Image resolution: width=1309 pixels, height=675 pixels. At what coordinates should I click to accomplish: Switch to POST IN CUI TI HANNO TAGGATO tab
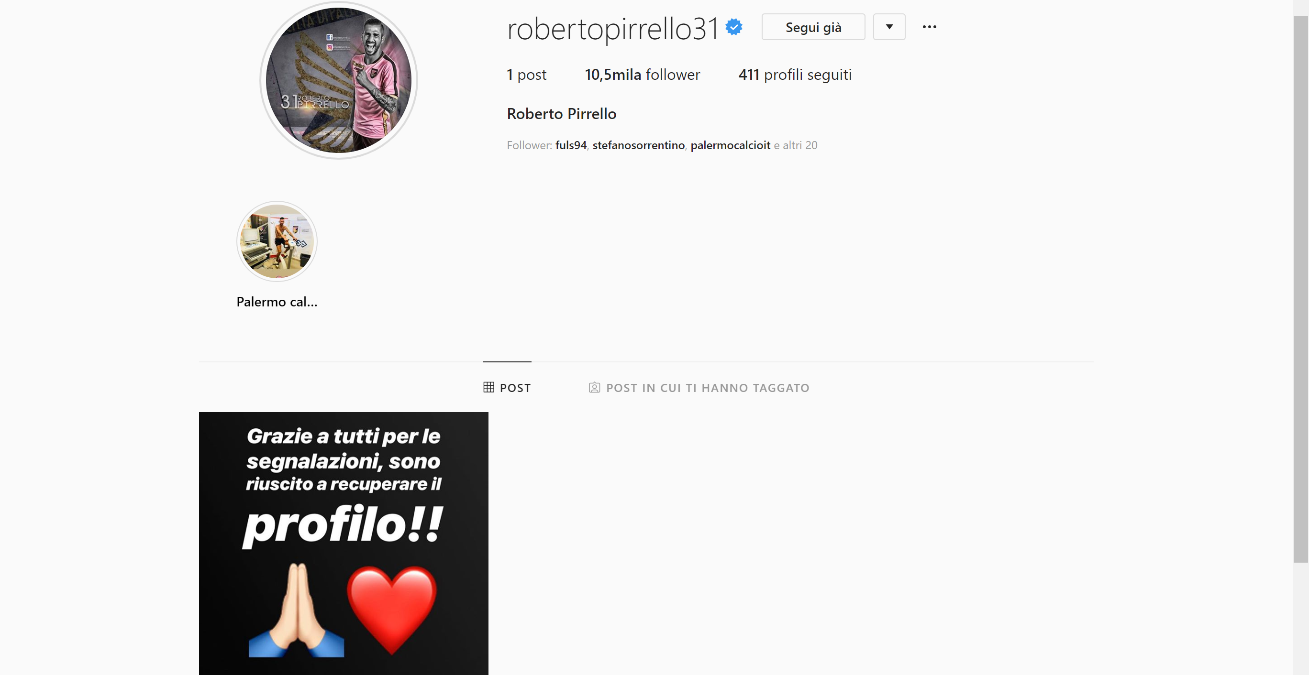(x=699, y=388)
